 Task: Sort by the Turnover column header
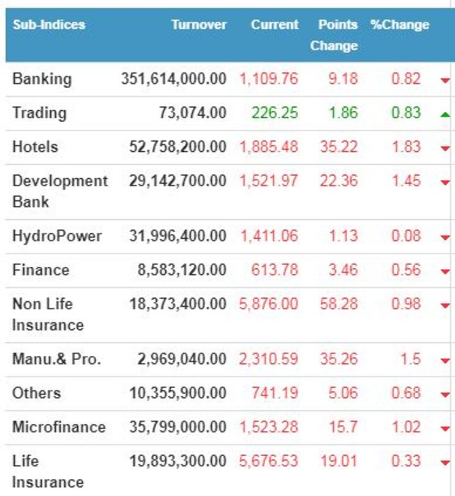click(198, 25)
